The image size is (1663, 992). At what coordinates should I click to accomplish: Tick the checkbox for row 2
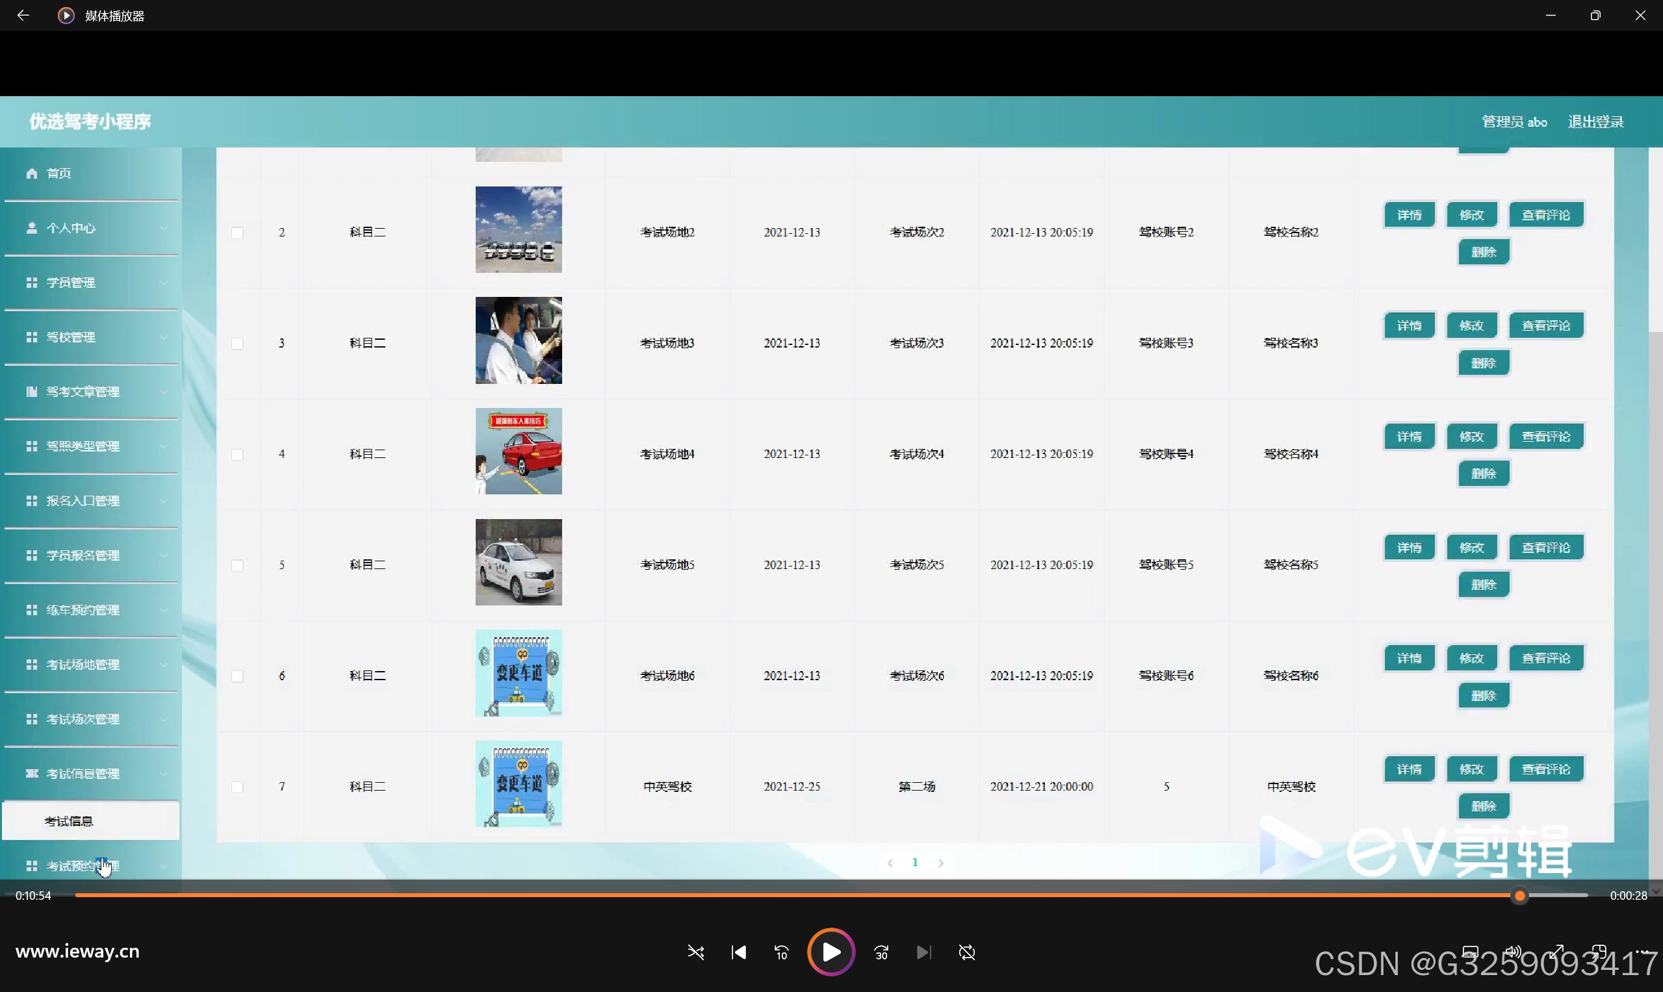[x=237, y=233]
